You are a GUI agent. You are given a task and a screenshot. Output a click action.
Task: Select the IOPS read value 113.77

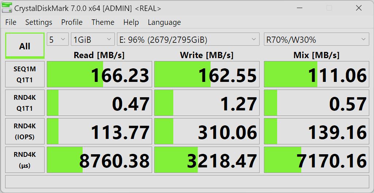(99, 131)
